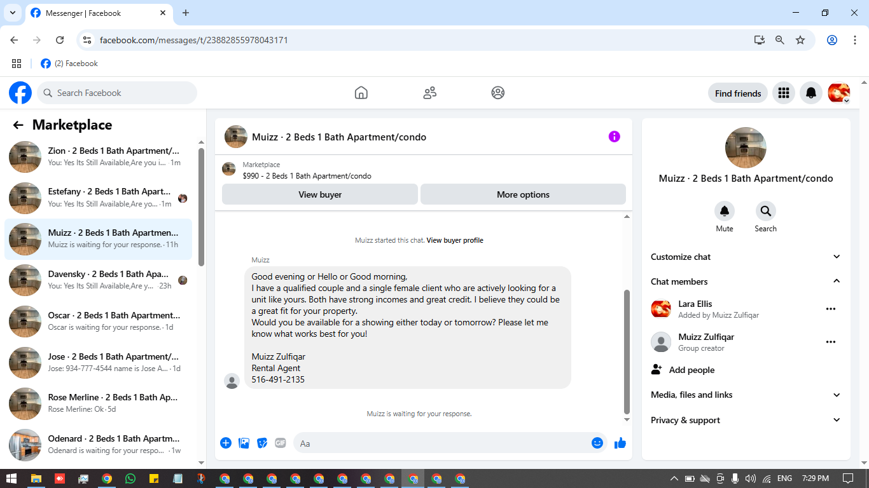Open options for Lara Ellis member
The width and height of the screenshot is (869, 488).
coord(830,309)
